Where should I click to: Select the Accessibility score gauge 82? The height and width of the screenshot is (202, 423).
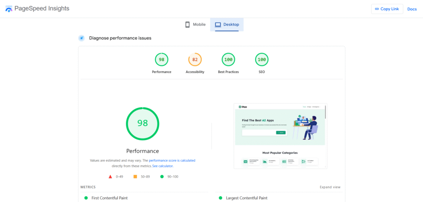click(x=195, y=60)
